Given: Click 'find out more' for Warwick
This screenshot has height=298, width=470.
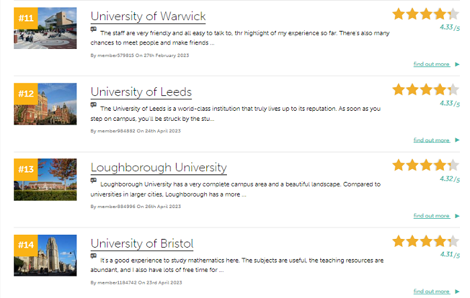Looking at the screenshot, I should coord(432,64).
